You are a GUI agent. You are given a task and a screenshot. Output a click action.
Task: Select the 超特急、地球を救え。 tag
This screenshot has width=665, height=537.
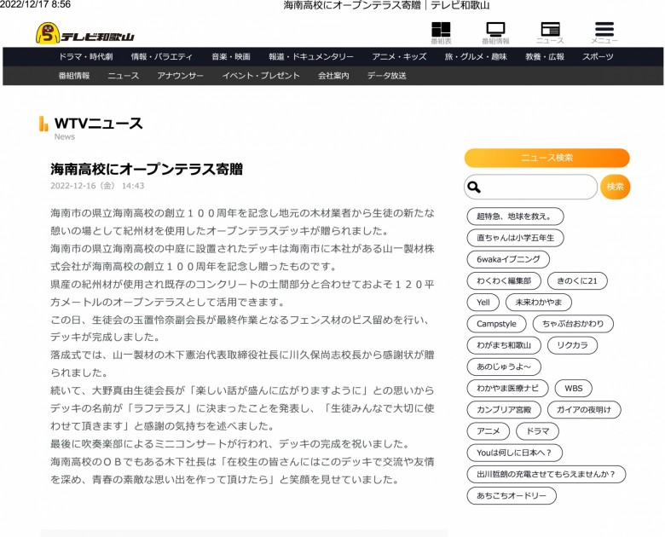[x=515, y=217]
